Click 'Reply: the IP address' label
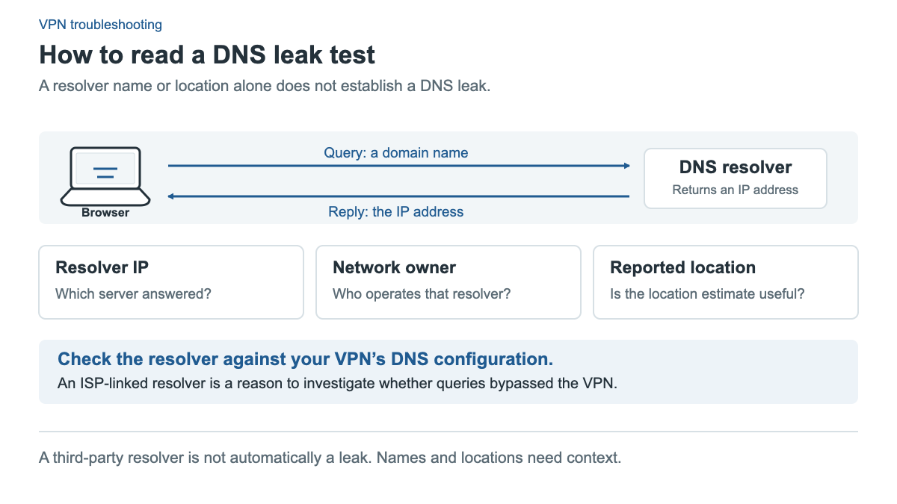 click(396, 212)
